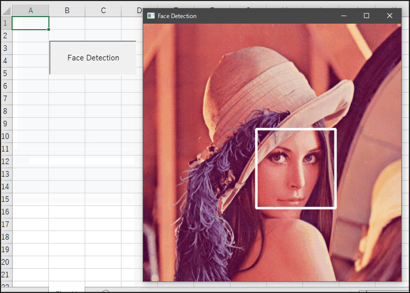Select row 18 header
The height and width of the screenshot is (293, 410).
coord(6,237)
